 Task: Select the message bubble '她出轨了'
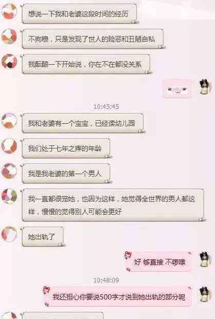[43, 237]
